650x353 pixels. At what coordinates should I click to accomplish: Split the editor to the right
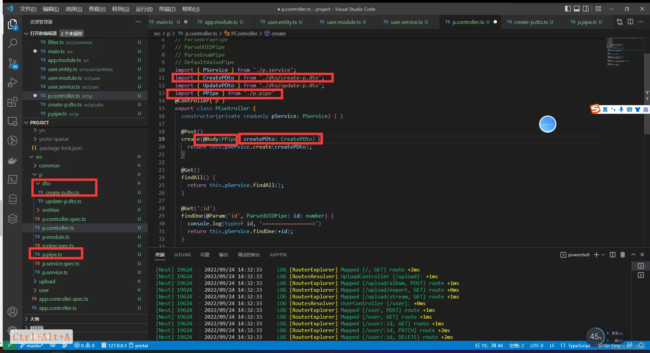click(630, 22)
